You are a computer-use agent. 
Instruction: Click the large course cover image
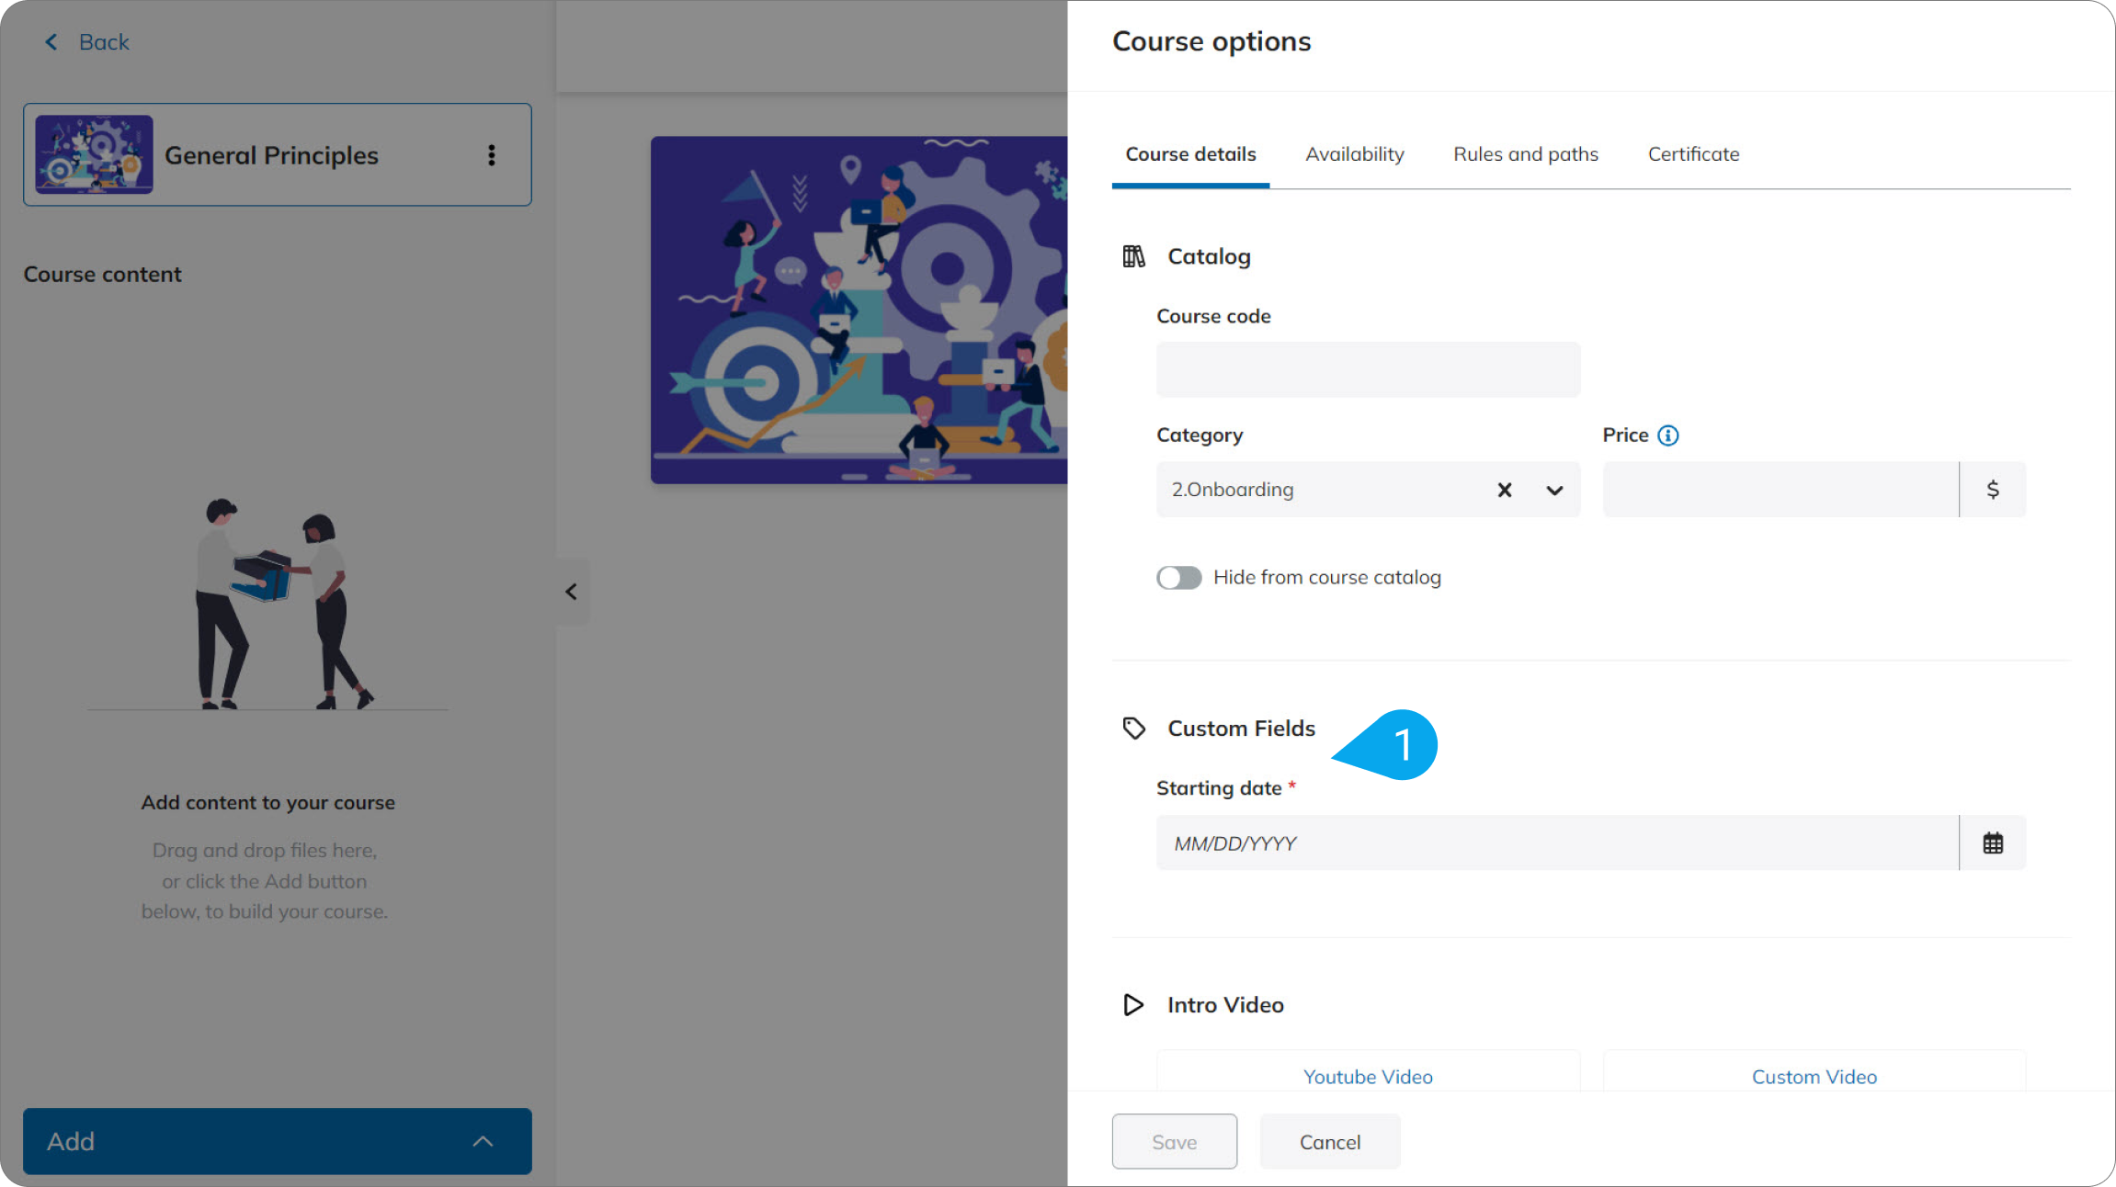[859, 311]
